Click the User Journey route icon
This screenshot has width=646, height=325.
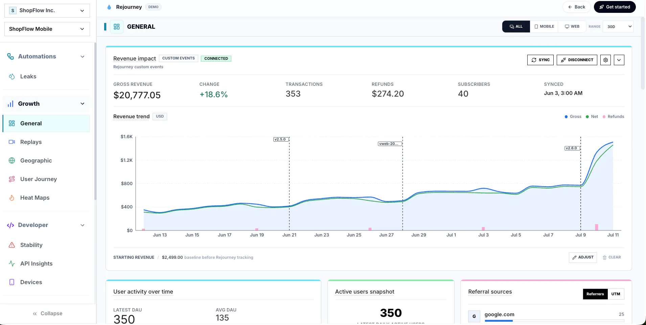click(x=12, y=179)
